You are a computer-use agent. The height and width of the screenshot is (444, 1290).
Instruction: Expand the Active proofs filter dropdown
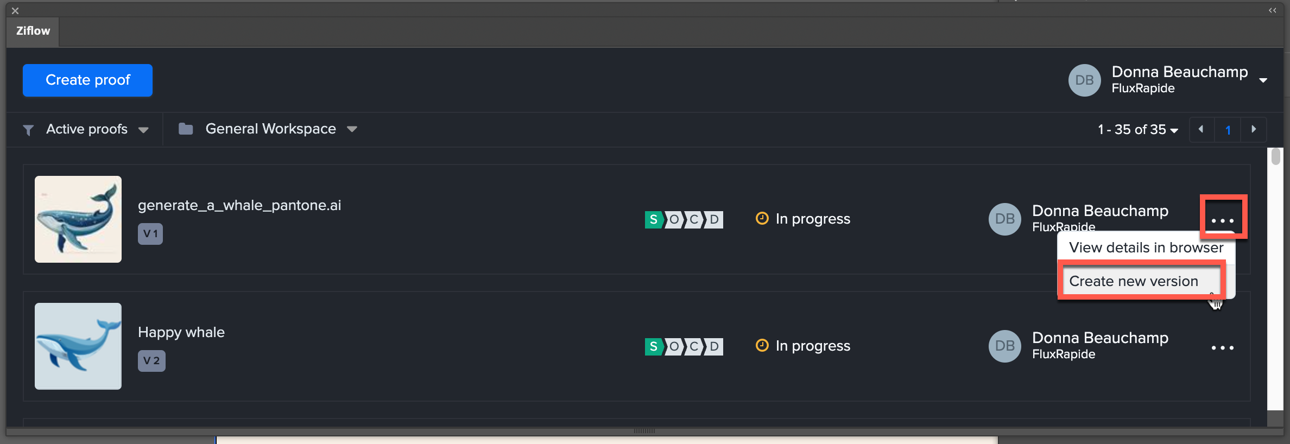[x=143, y=130]
